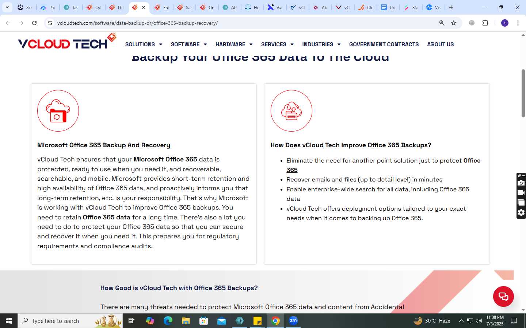This screenshot has width=526, height=328.
Task: Click the page vertical scrollbar thumb
Action: click(x=523, y=93)
